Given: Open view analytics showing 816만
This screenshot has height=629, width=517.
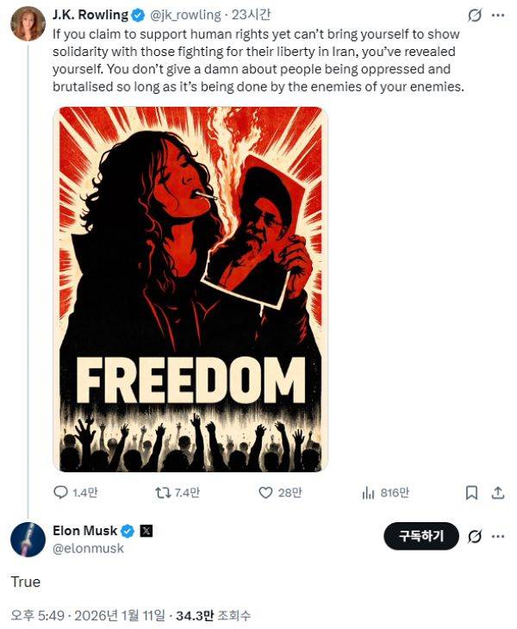Looking at the screenshot, I should [x=367, y=492].
